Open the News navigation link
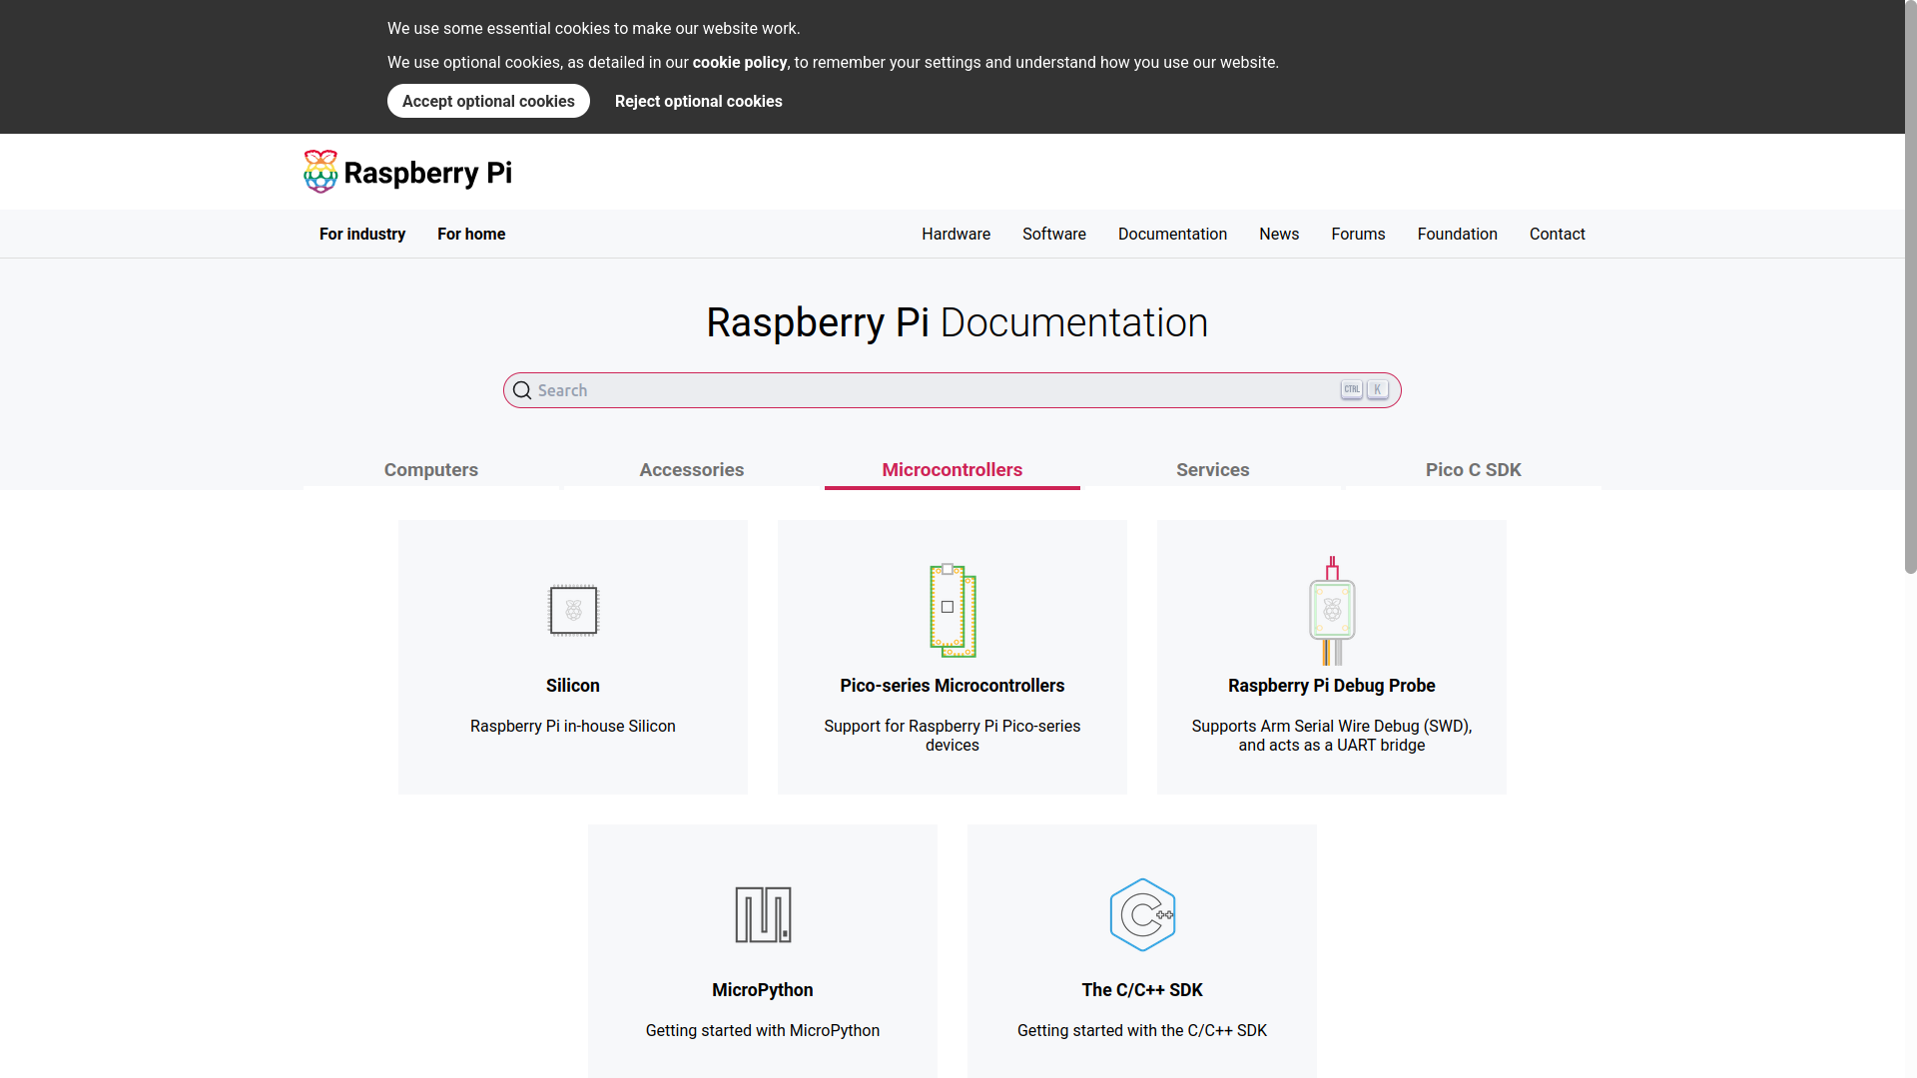 (1279, 234)
